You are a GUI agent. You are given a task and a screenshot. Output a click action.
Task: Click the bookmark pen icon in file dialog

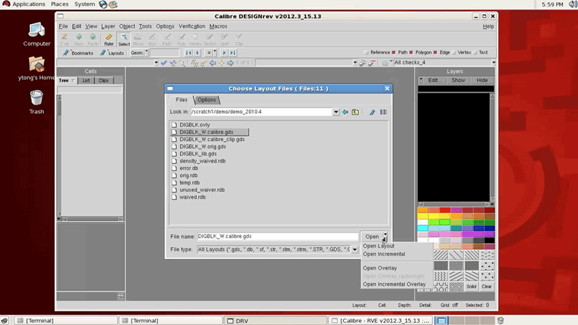point(372,112)
